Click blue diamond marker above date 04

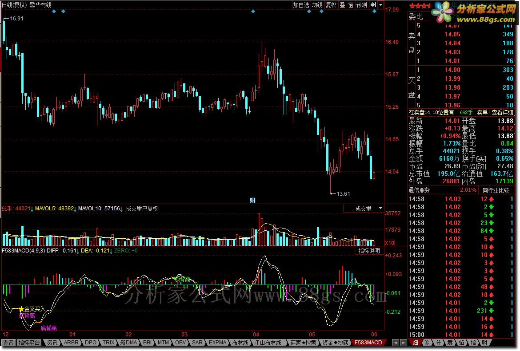[253, 12]
